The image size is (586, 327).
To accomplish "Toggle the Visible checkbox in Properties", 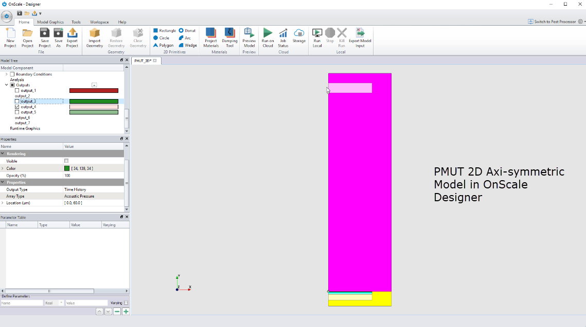I will click(x=66, y=161).
